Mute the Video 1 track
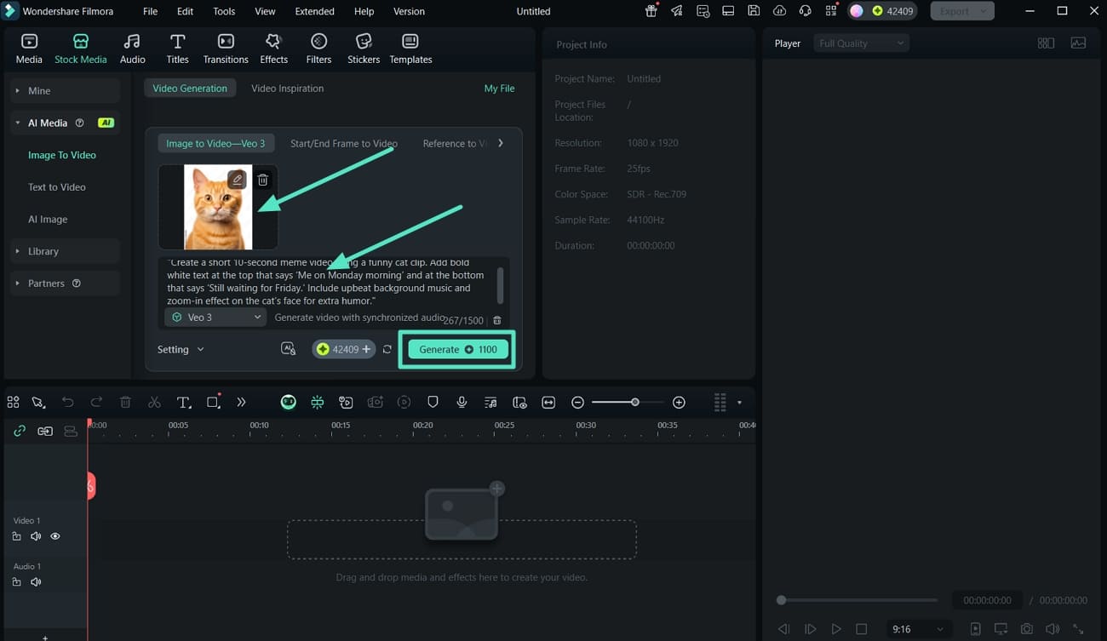The width and height of the screenshot is (1107, 641). [x=36, y=536]
